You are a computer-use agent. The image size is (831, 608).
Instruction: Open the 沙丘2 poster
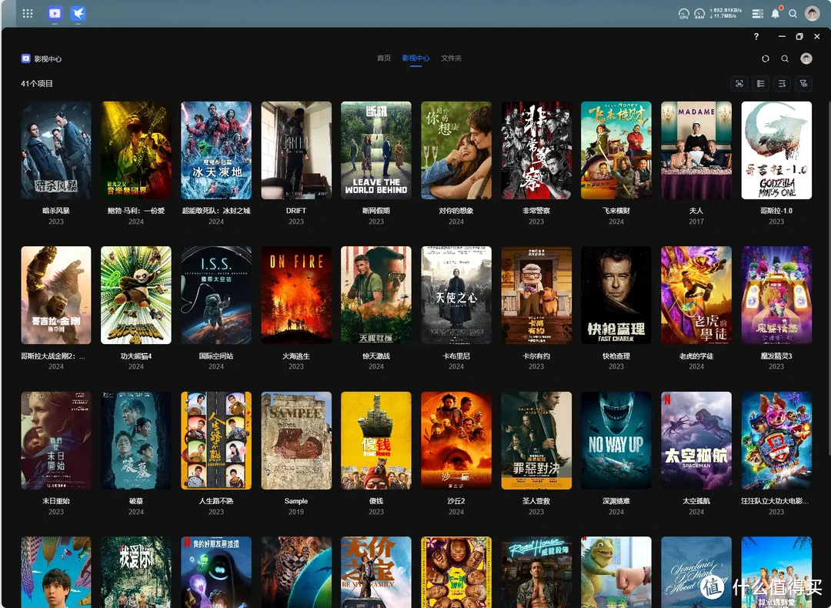[x=456, y=440]
